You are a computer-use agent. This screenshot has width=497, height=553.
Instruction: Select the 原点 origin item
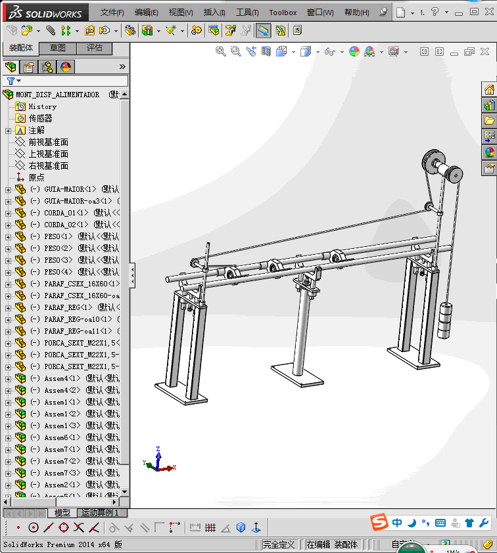pyautogui.click(x=36, y=177)
